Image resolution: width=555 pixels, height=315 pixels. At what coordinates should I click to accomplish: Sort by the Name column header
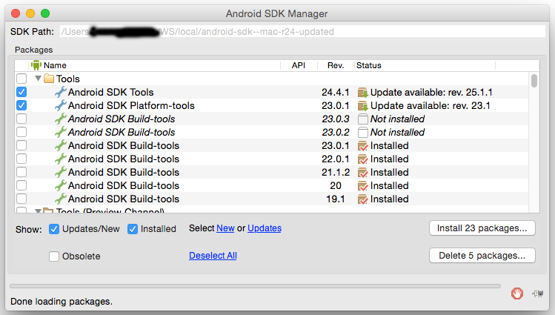tap(154, 65)
